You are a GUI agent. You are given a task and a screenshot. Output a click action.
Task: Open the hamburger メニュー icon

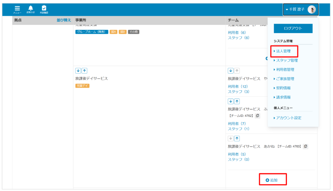pos(17,9)
